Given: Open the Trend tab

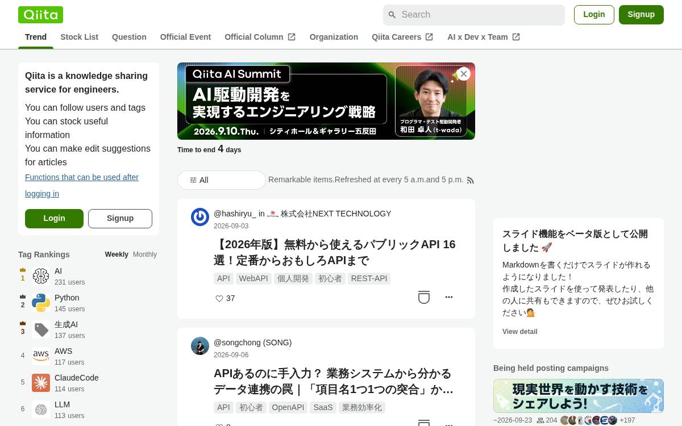Looking at the screenshot, I should pyautogui.click(x=36, y=37).
